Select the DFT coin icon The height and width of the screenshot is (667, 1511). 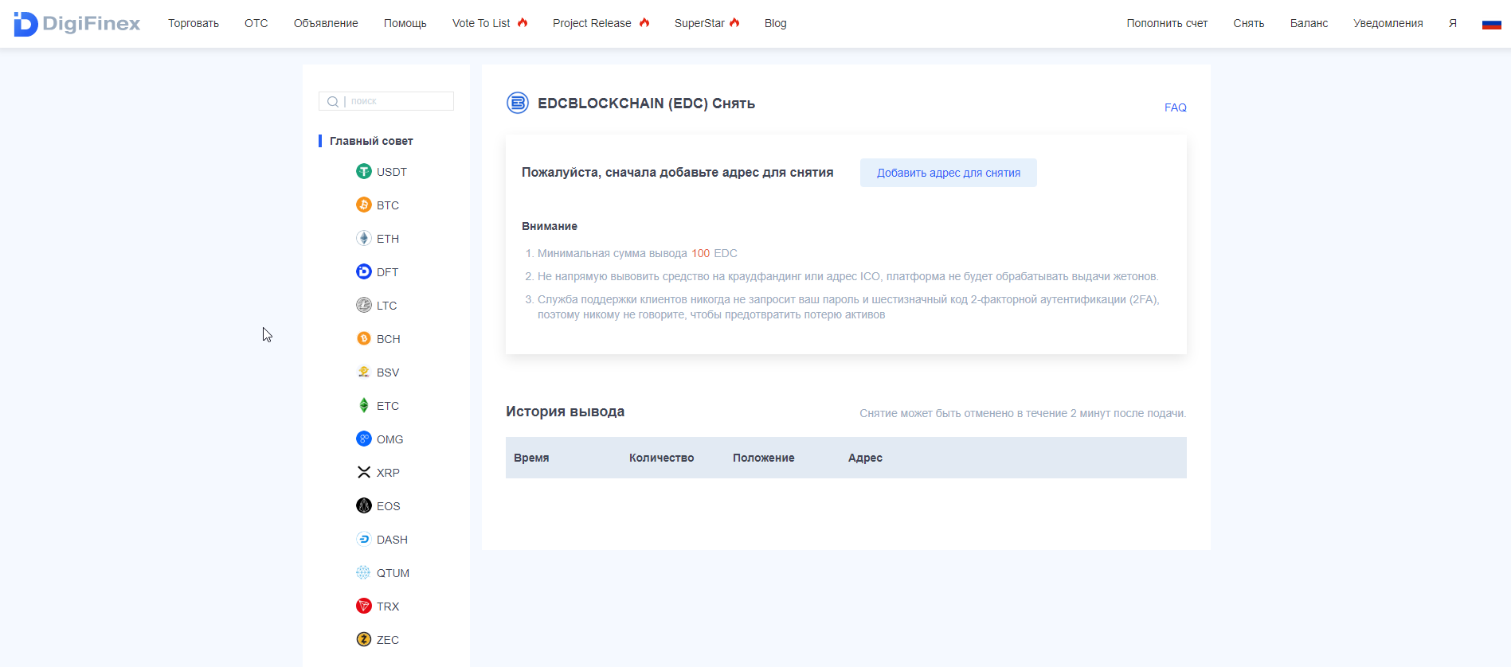(364, 271)
